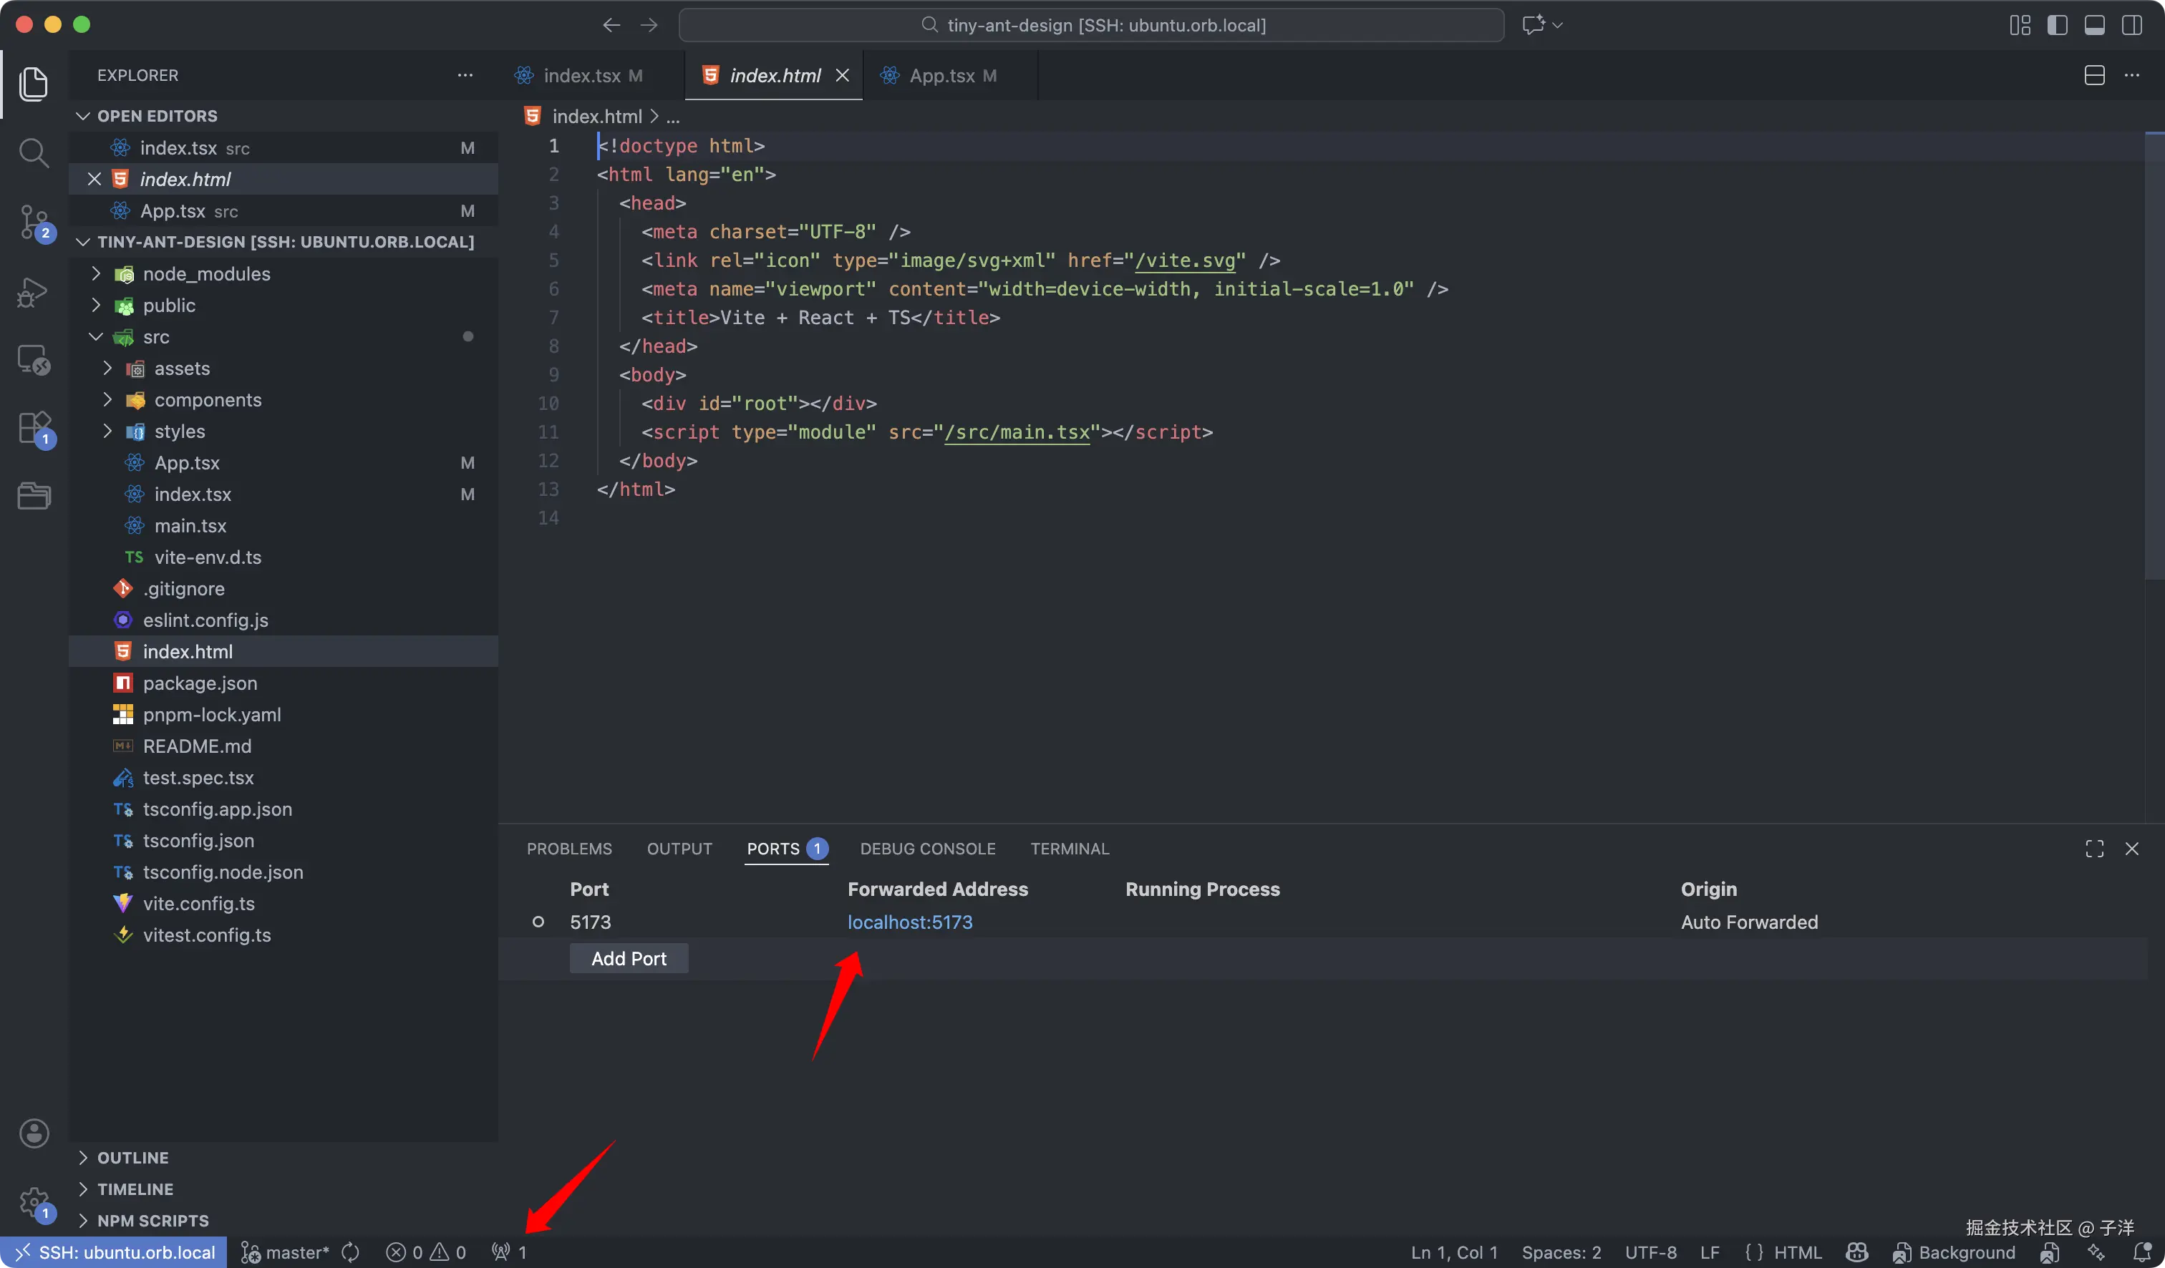The width and height of the screenshot is (2165, 1268).
Task: Split the editor layout icon
Action: click(x=2093, y=76)
